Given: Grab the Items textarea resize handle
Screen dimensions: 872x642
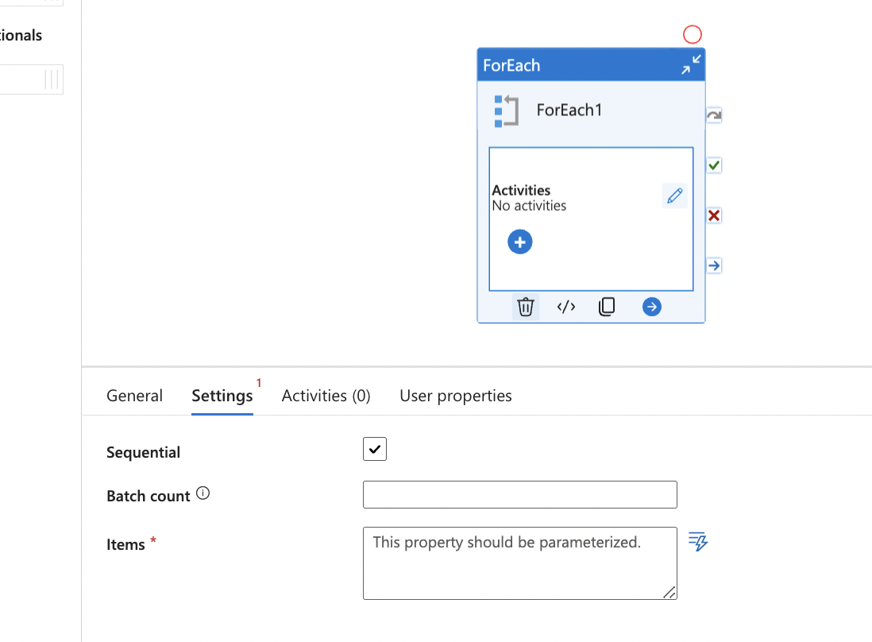Looking at the screenshot, I should 669,593.
